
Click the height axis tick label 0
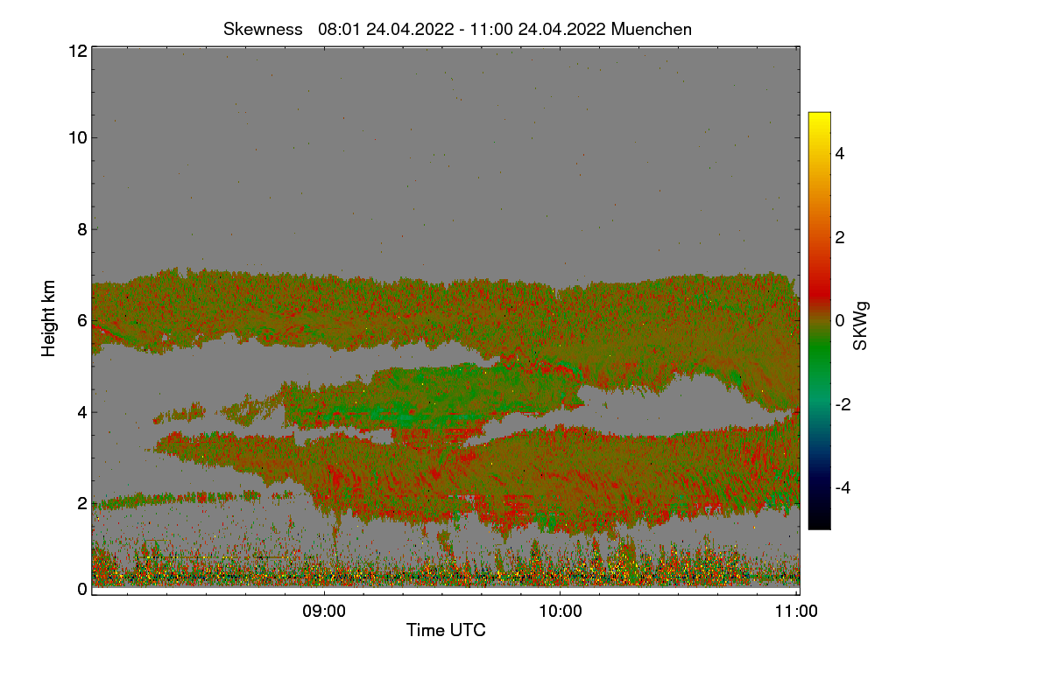coord(82,589)
